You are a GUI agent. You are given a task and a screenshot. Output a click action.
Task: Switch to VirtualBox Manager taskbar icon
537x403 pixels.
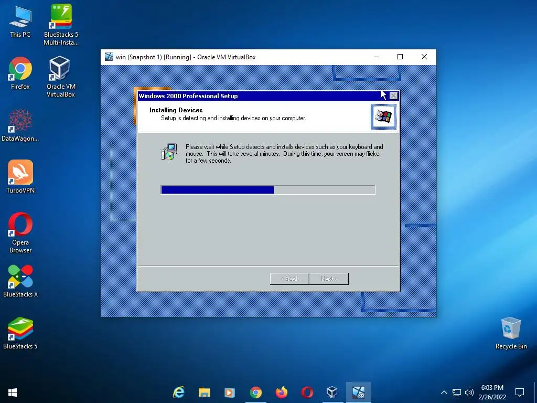coord(332,393)
